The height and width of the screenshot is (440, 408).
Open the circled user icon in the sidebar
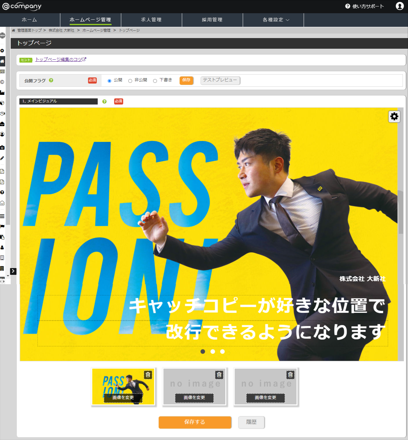point(2,134)
